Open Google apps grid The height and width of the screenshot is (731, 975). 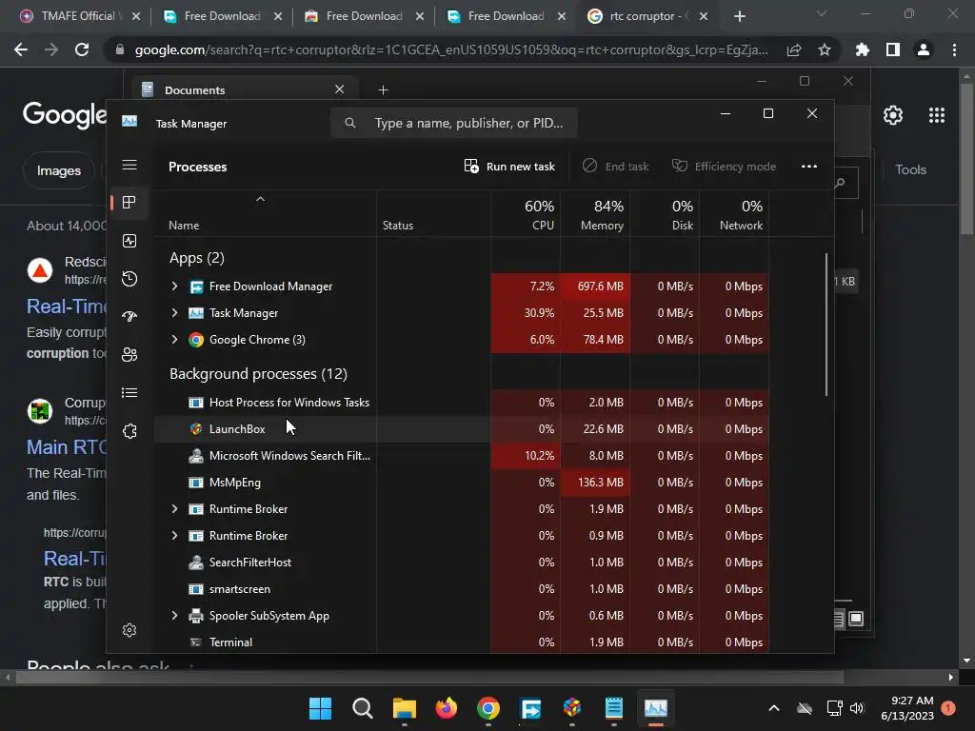coord(937,115)
